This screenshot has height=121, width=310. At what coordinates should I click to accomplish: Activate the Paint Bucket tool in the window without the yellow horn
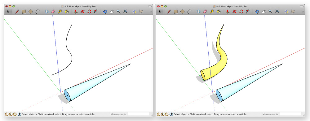[x=66, y=12]
